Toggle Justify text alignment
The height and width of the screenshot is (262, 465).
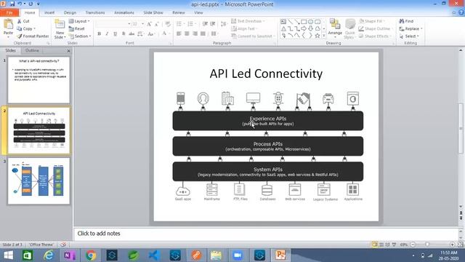pyautogui.click(x=203, y=34)
